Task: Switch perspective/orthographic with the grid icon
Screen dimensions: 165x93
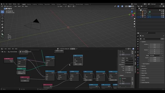Action: pyautogui.click(x=134, y=27)
